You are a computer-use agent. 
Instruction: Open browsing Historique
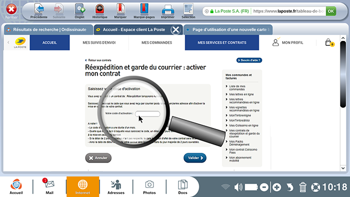tap(100, 10)
